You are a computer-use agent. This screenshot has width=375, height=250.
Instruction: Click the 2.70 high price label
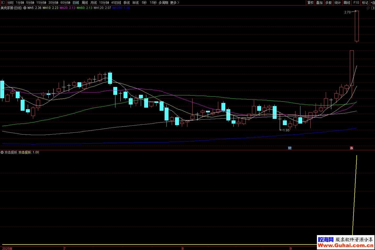tap(348, 12)
